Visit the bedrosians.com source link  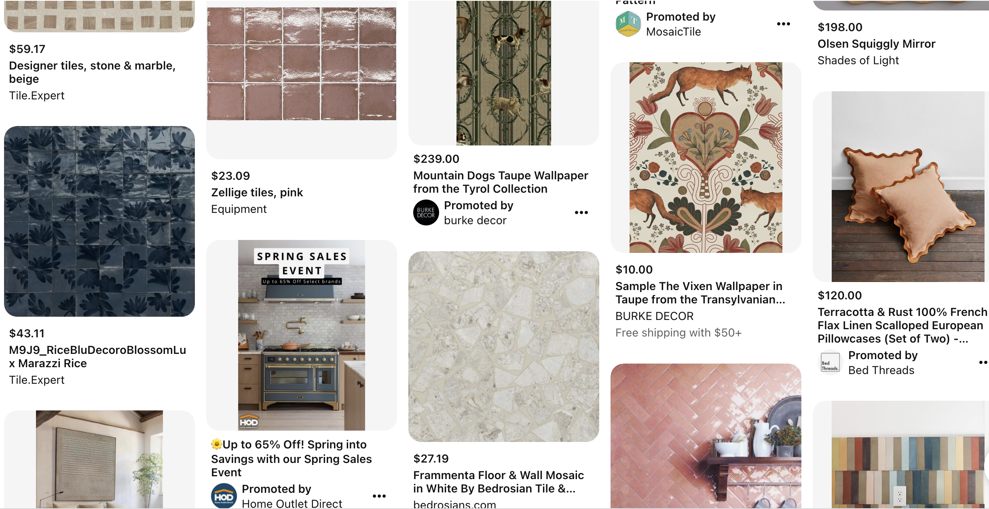[x=454, y=504]
